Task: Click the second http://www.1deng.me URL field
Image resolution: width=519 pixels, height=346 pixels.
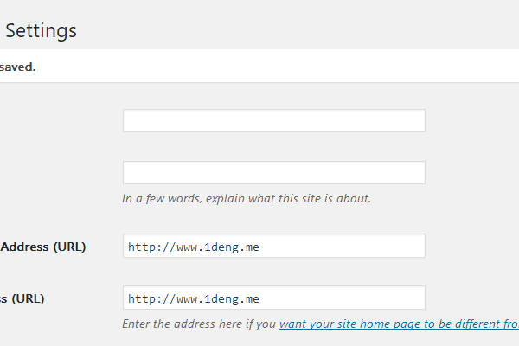Action: click(x=273, y=298)
